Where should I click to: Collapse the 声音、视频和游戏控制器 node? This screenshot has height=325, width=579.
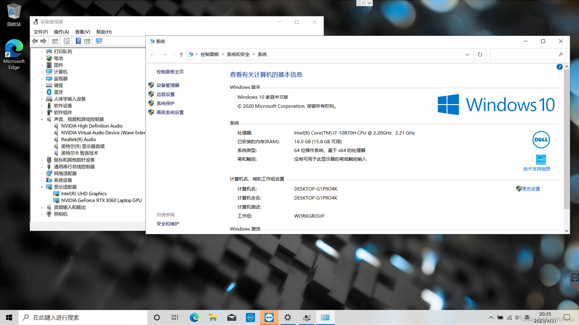(42, 119)
